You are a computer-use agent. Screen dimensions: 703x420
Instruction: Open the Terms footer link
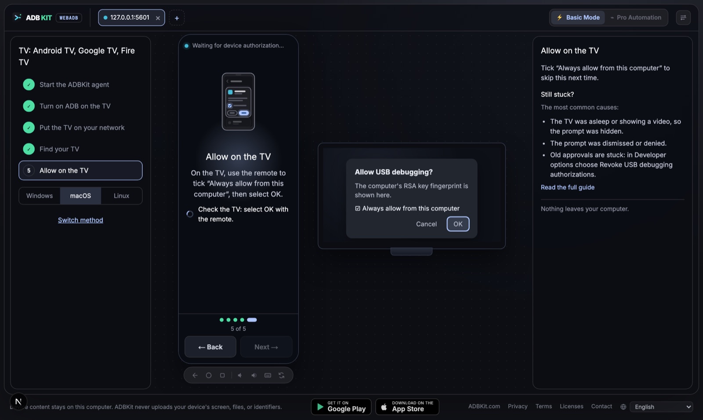544,406
